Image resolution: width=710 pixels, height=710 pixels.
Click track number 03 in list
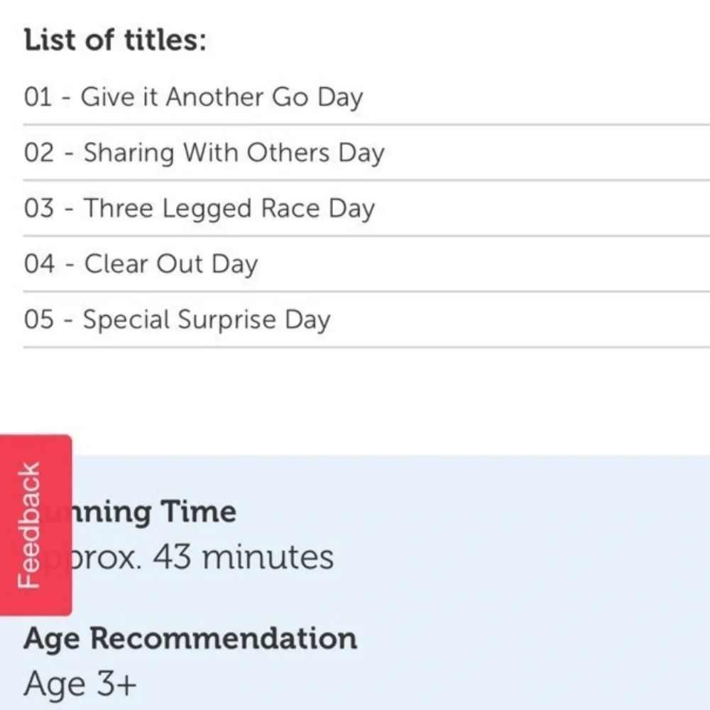(x=39, y=208)
